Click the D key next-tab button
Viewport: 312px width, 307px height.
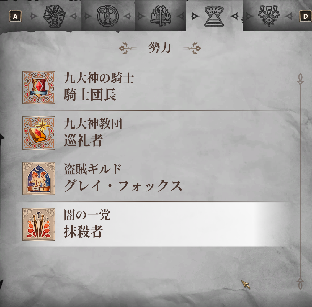[306, 16]
